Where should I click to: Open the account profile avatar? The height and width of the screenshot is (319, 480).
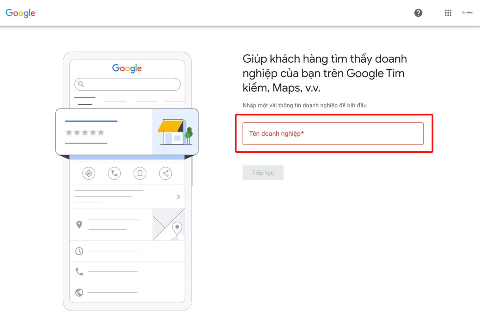tap(467, 13)
